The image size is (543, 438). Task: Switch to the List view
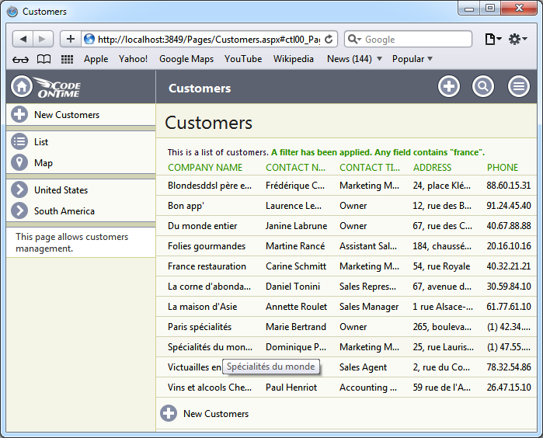click(x=41, y=142)
